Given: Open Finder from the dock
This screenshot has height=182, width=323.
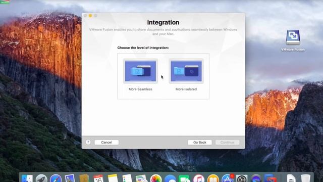Looking at the screenshot, I should [27, 178].
